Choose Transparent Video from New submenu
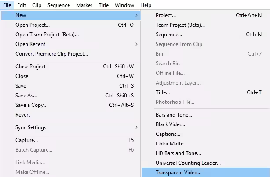 (179, 173)
